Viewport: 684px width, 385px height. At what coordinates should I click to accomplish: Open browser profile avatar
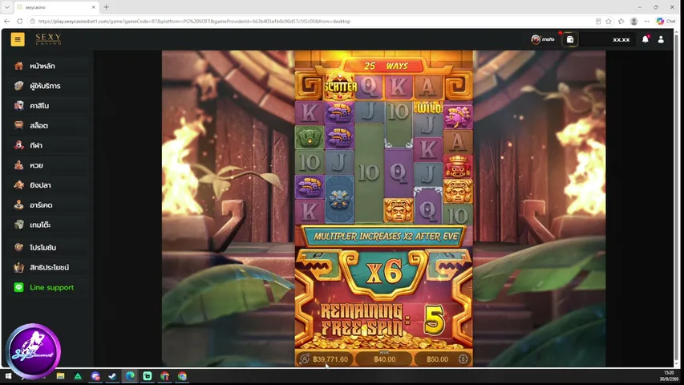click(633, 21)
